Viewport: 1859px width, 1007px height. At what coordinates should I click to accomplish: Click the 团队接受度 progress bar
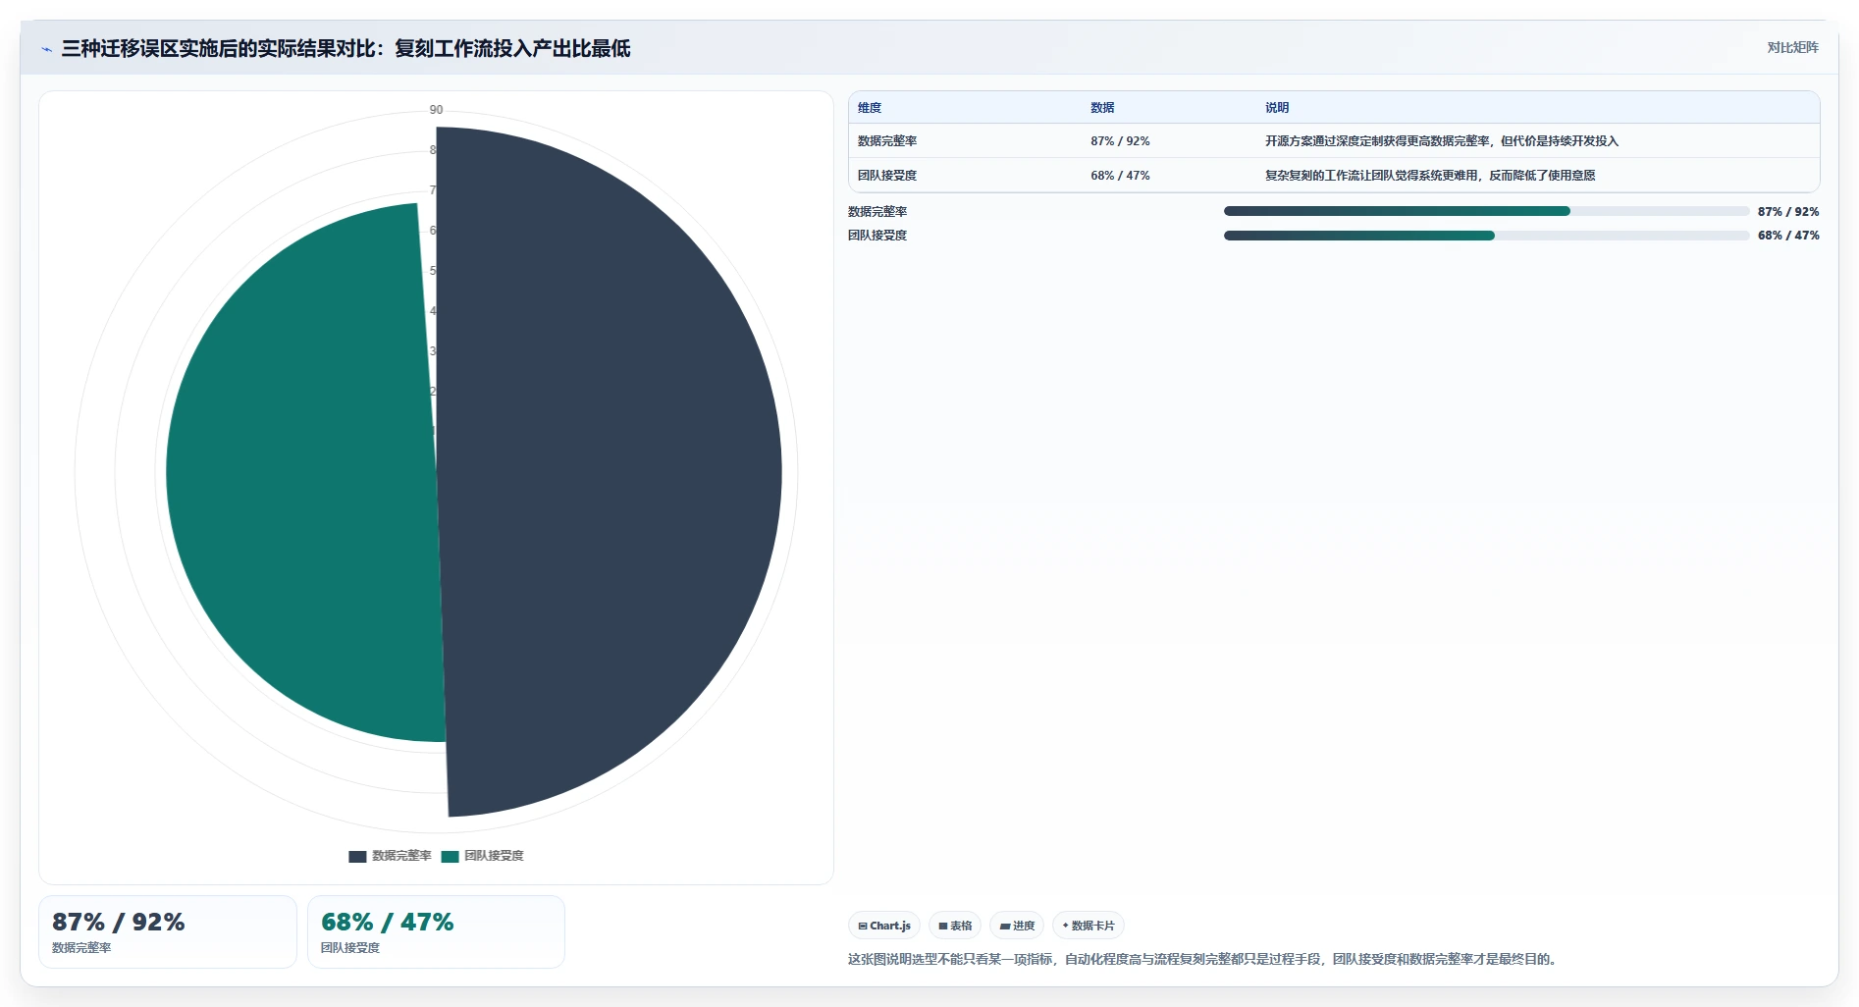click(x=1486, y=236)
